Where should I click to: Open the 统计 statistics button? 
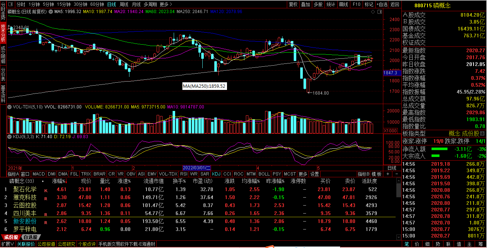point(331,4)
